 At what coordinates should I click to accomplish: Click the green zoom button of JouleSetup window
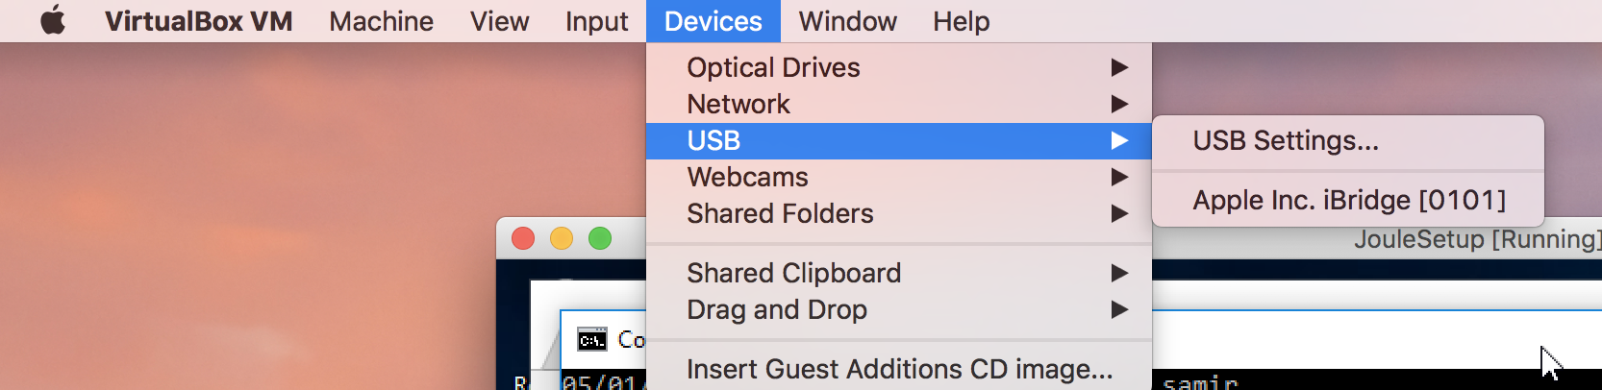click(x=600, y=238)
